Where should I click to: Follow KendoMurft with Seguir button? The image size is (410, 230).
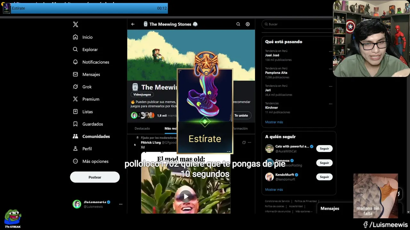point(324,177)
